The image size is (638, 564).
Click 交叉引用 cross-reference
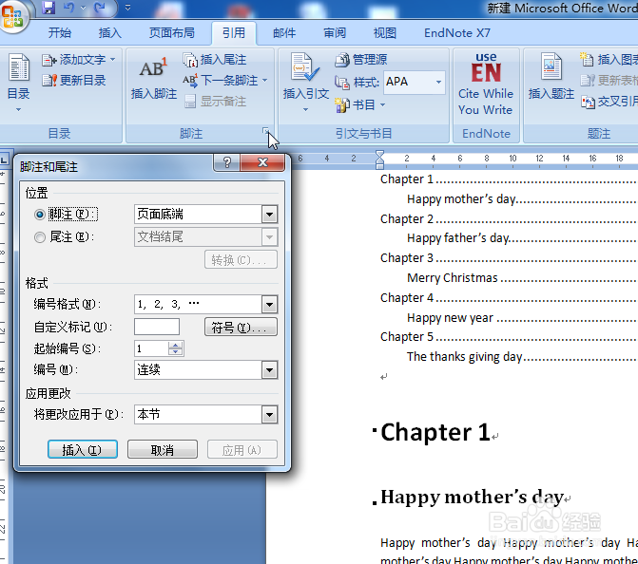click(x=609, y=102)
